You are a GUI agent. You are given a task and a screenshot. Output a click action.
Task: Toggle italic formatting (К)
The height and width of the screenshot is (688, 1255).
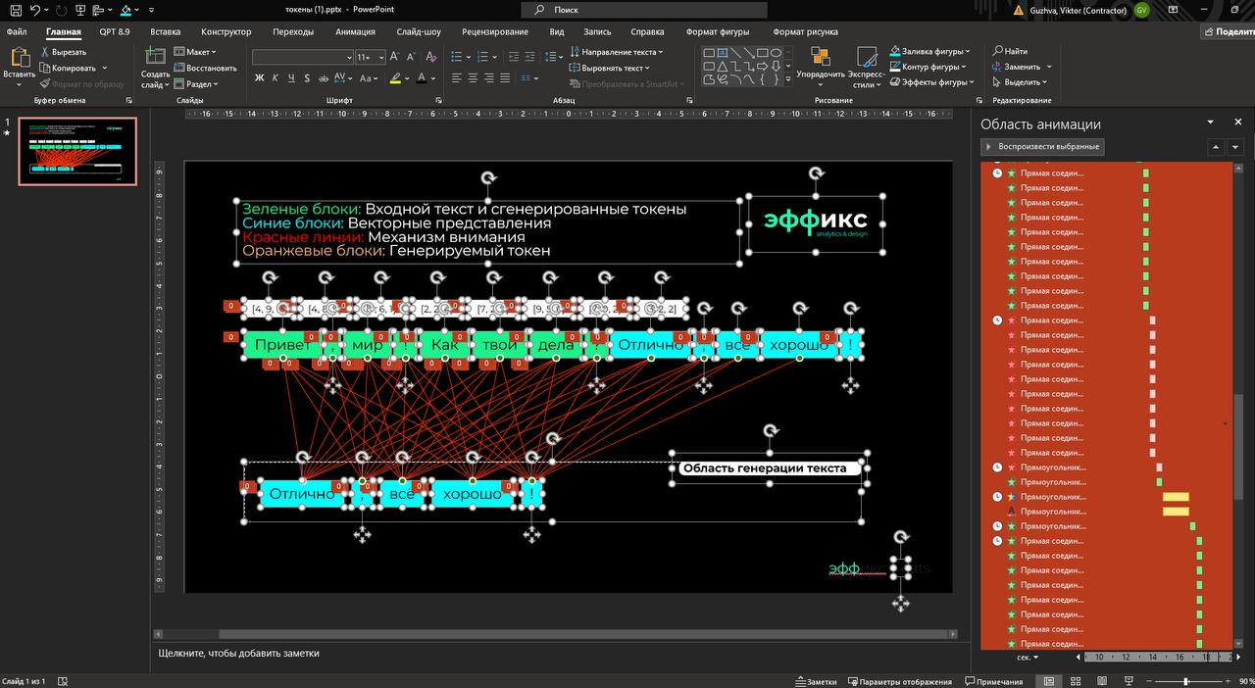click(276, 78)
